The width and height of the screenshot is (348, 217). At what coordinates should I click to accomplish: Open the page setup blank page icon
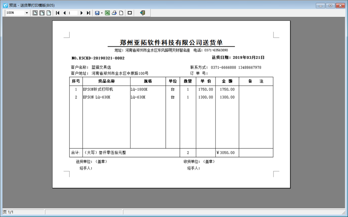pos(121,13)
